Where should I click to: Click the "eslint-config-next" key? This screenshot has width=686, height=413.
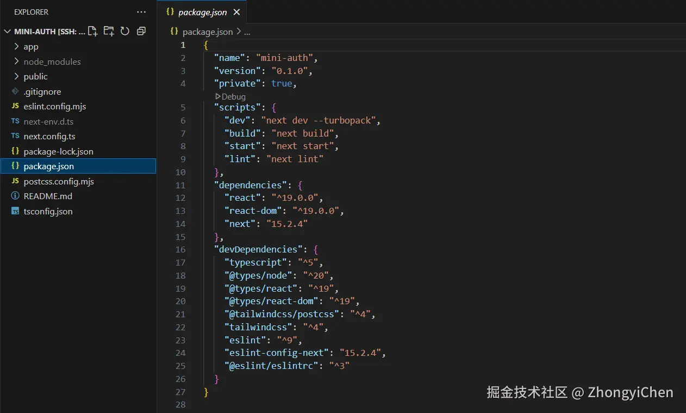coord(277,353)
